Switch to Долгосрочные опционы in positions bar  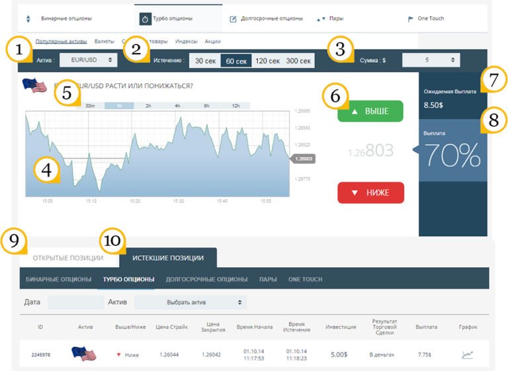[206, 279]
